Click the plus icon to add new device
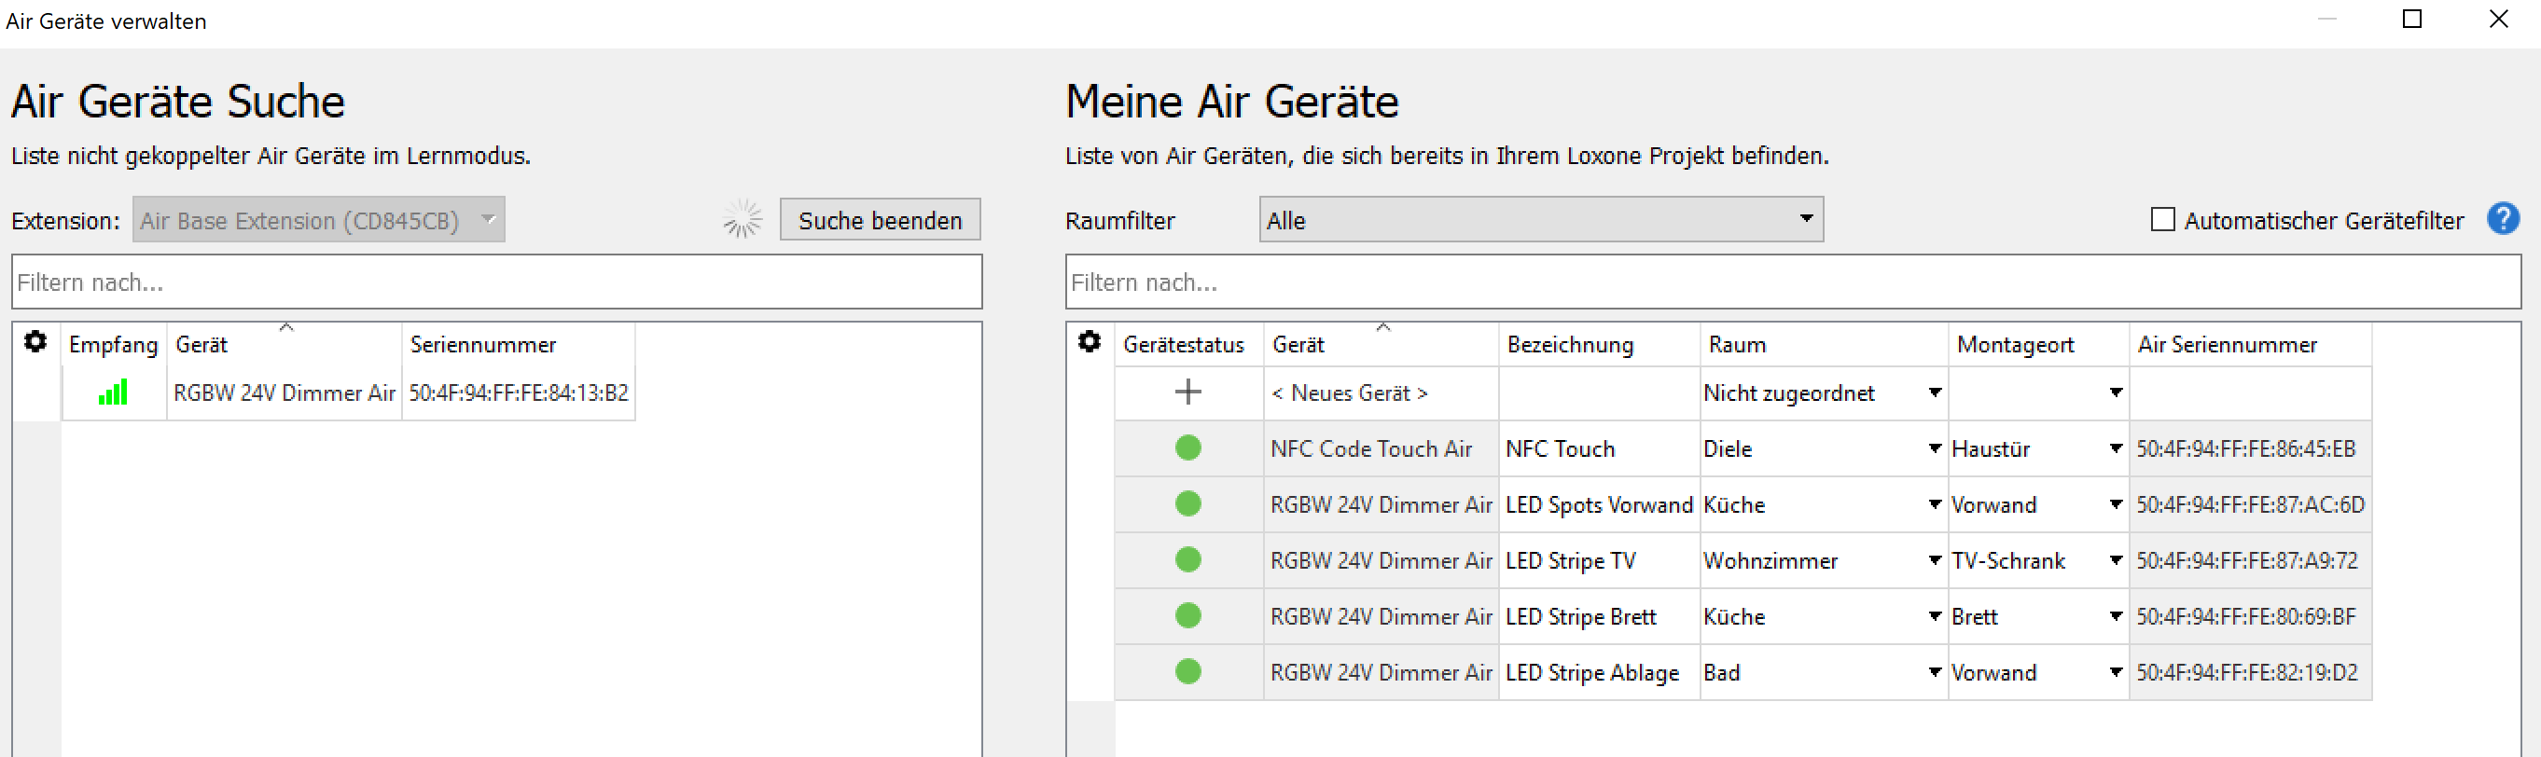Screen dimensions: 2541x757 [x=1187, y=392]
